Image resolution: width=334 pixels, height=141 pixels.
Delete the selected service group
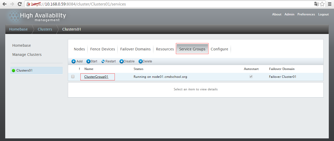point(145,61)
